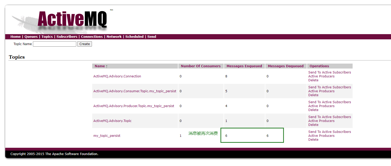View Active Producers of ActiveMQ.Advisory.Connection

pyautogui.click(x=321, y=76)
